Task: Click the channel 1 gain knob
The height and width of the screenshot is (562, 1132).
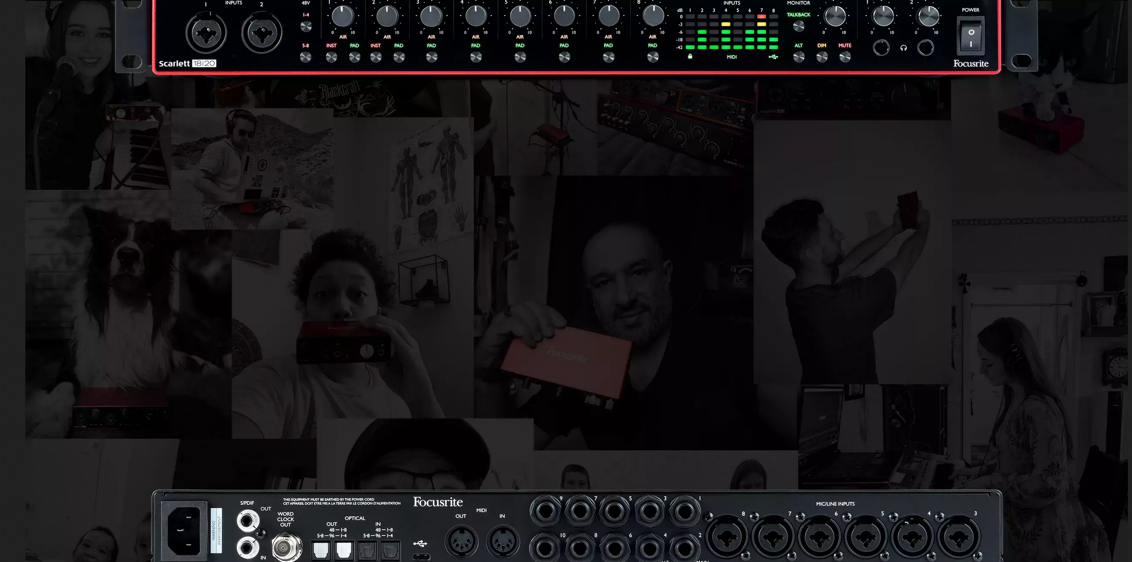Action: (343, 16)
